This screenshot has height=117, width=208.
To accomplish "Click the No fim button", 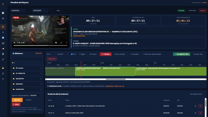I will 28,100.
